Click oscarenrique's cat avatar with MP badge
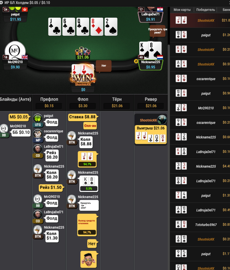Image resolution: width=230 pixels, height=270 pixels. click(x=38, y=133)
